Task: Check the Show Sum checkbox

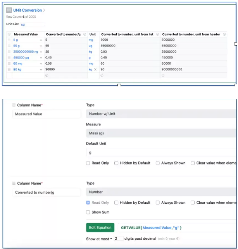Action: [88, 212]
